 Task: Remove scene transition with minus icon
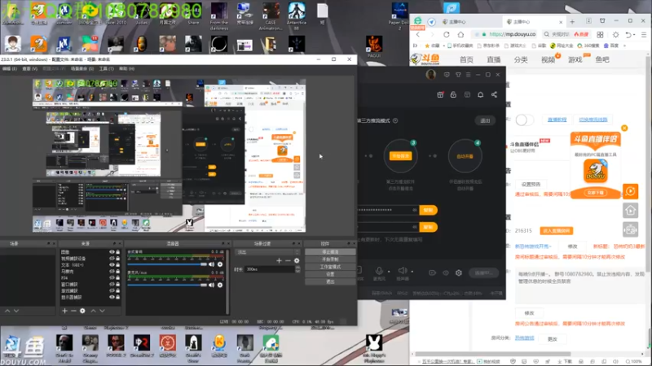[x=288, y=260]
